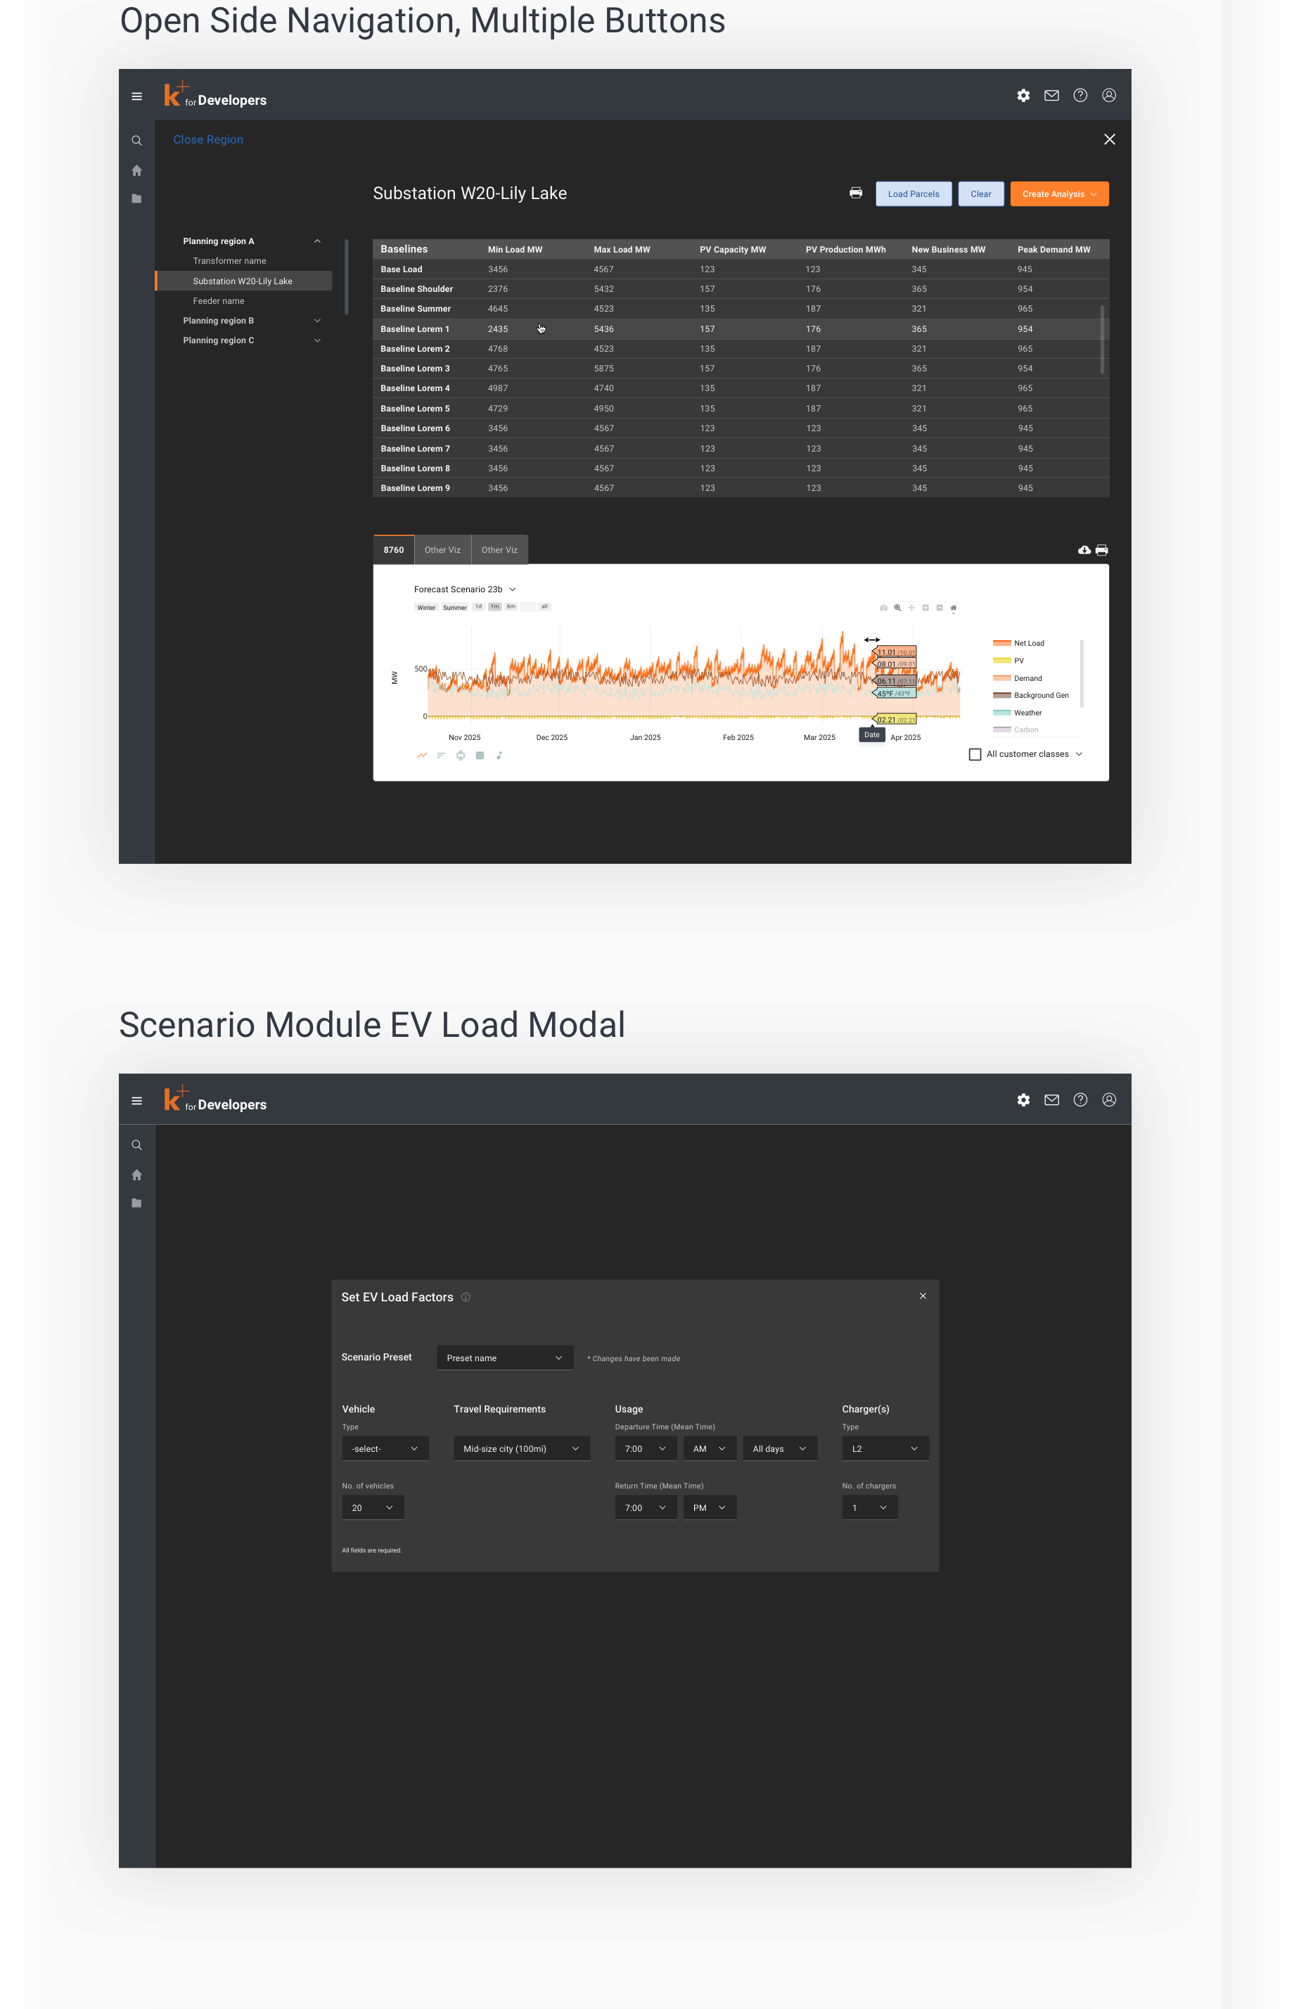This screenshot has width=1301, height=2009.
Task: Click the Load Parcels button
Action: point(913,194)
